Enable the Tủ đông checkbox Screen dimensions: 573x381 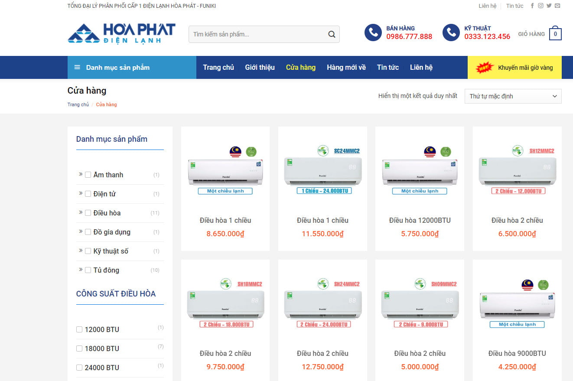tap(88, 270)
